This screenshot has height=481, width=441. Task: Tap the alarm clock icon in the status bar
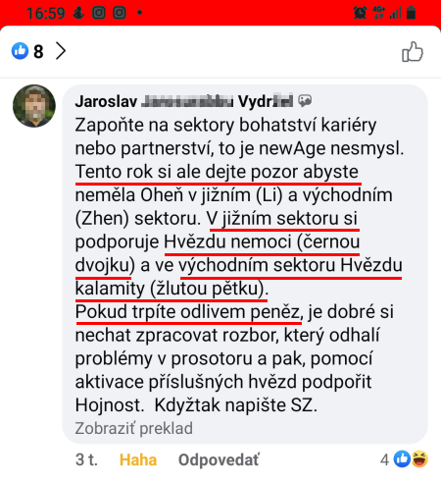[360, 13]
